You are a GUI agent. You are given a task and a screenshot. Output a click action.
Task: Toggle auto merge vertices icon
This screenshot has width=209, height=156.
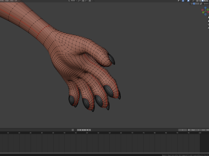tap(201, 3)
